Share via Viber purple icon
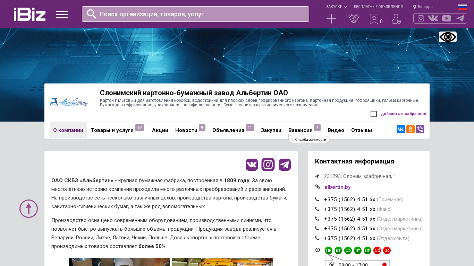Viewport: 474px width, 266px height. click(420, 129)
